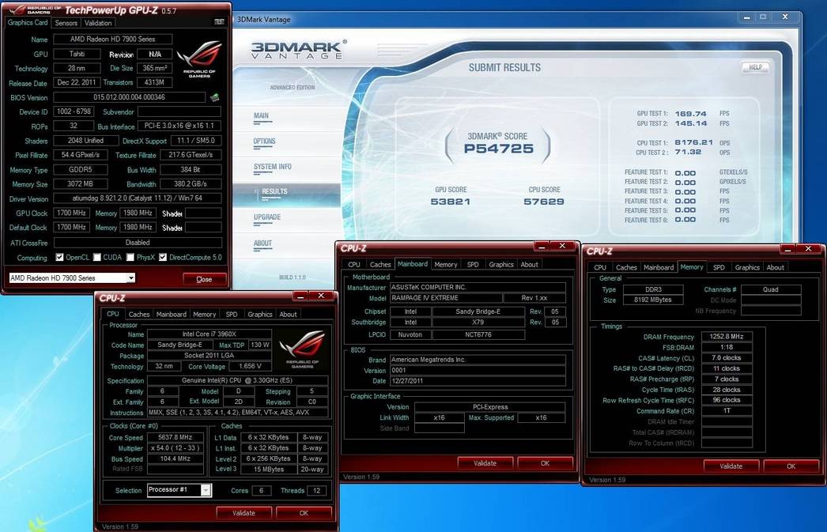The image size is (827, 532).
Task: Enable the CUDA checkbox
Action: 96,258
